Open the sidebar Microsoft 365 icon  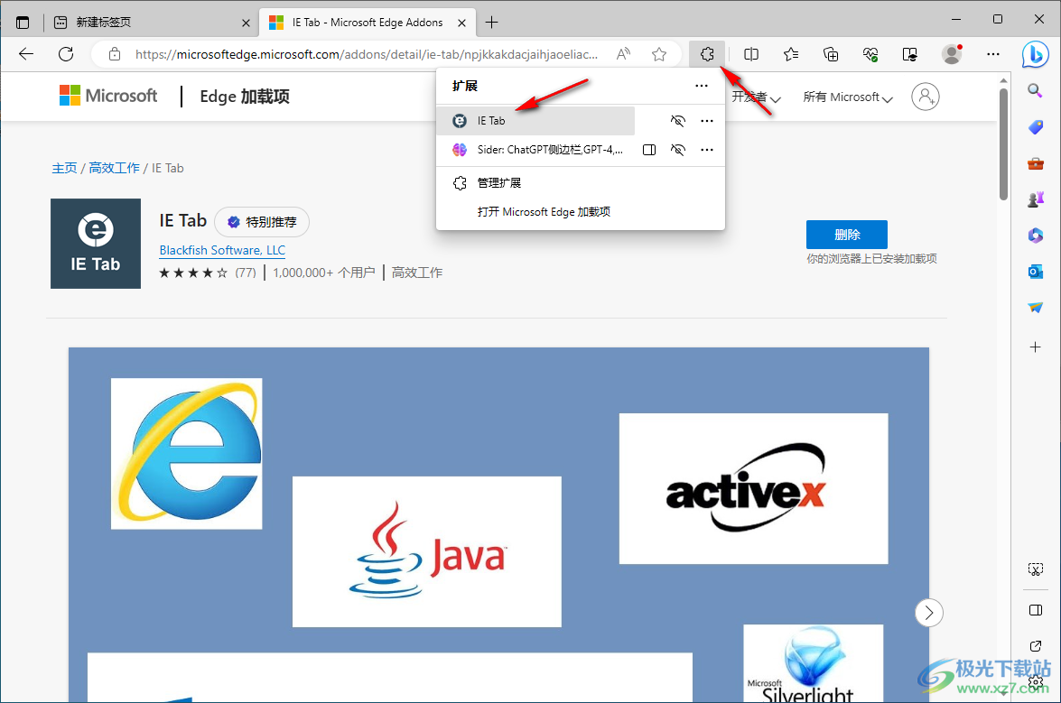(x=1036, y=236)
